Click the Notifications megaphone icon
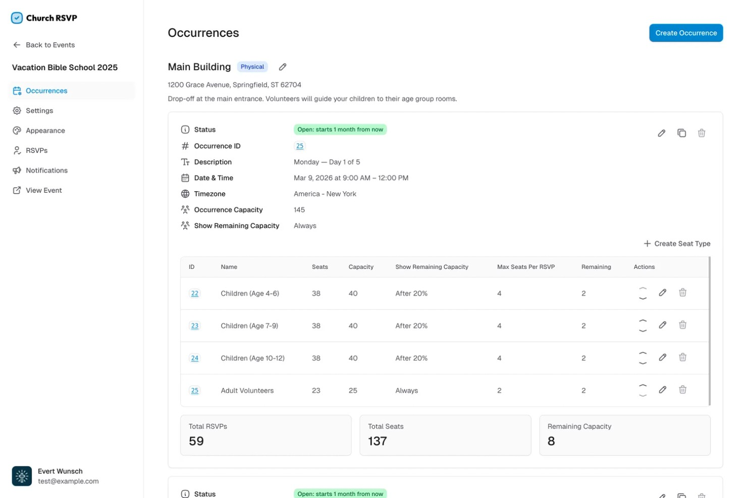747x498 pixels. click(x=17, y=170)
